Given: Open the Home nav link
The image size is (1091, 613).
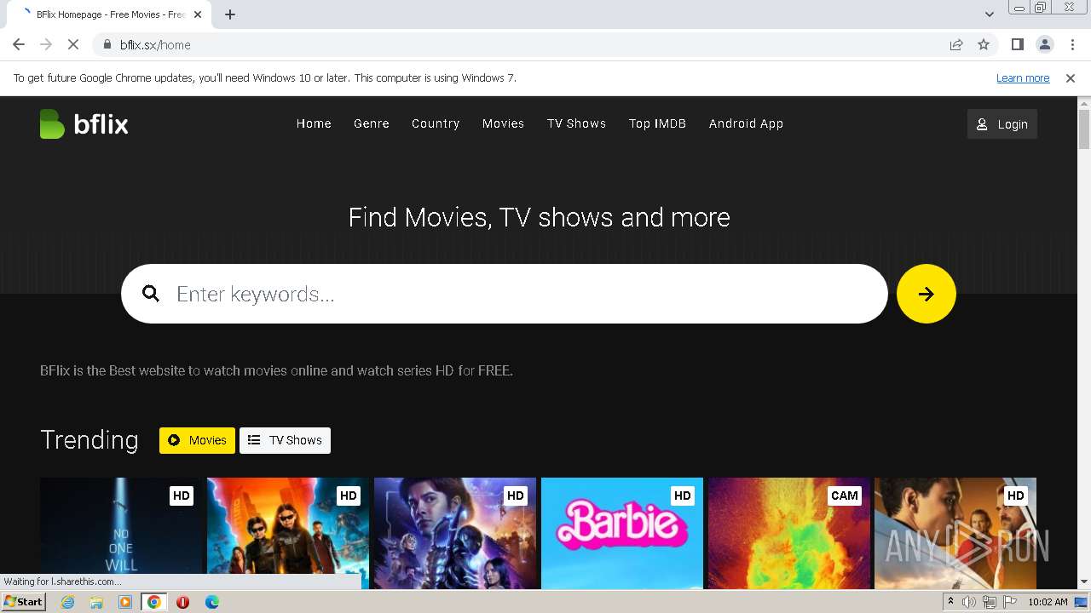Looking at the screenshot, I should point(314,123).
